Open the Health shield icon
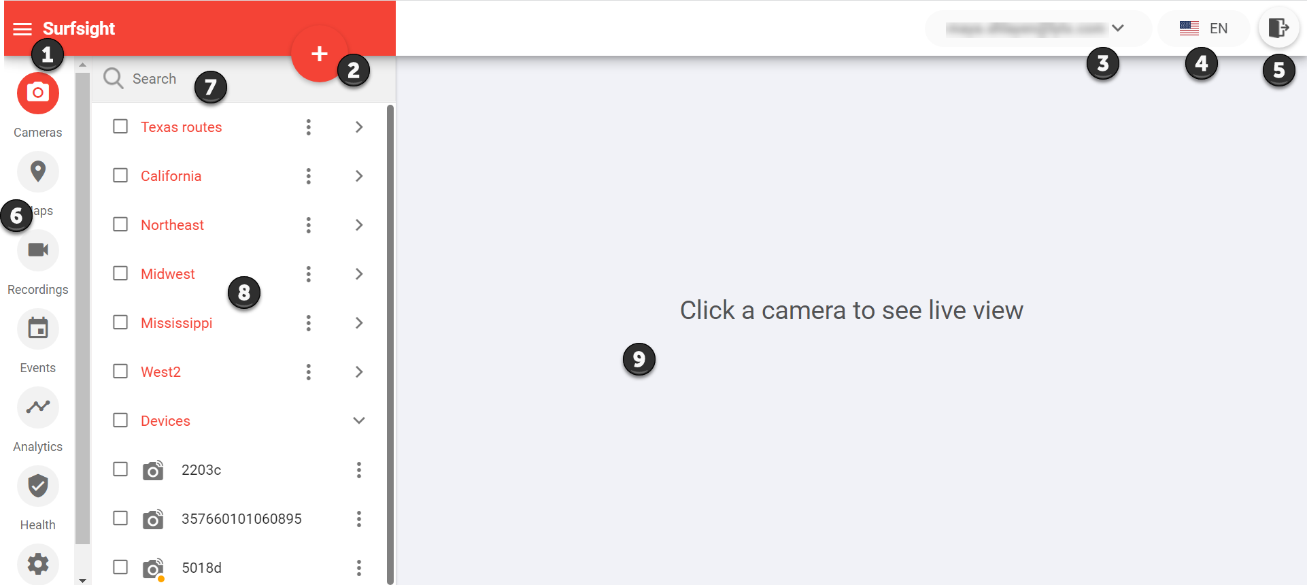 [x=38, y=486]
